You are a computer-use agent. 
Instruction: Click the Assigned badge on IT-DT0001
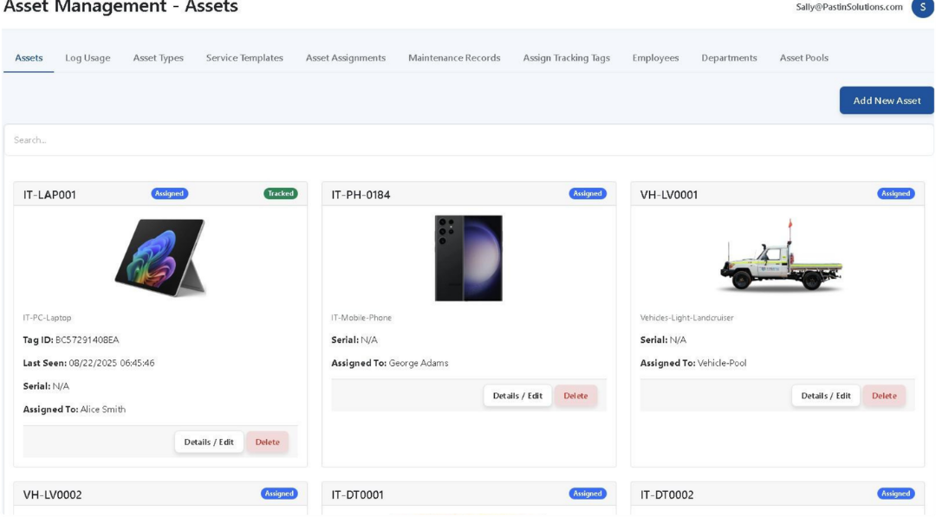point(587,493)
